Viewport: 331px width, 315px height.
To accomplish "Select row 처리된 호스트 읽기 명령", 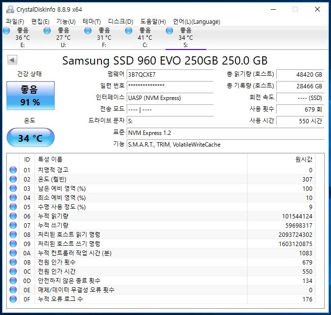I will 161,234.
